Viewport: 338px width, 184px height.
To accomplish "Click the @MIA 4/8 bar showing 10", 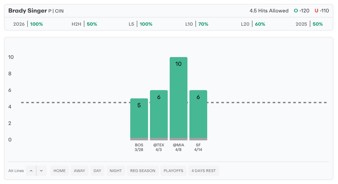I will (179, 99).
